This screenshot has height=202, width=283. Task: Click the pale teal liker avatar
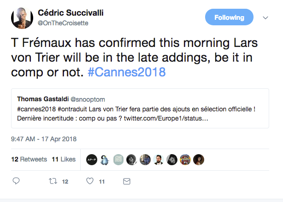pyautogui.click(x=118, y=159)
